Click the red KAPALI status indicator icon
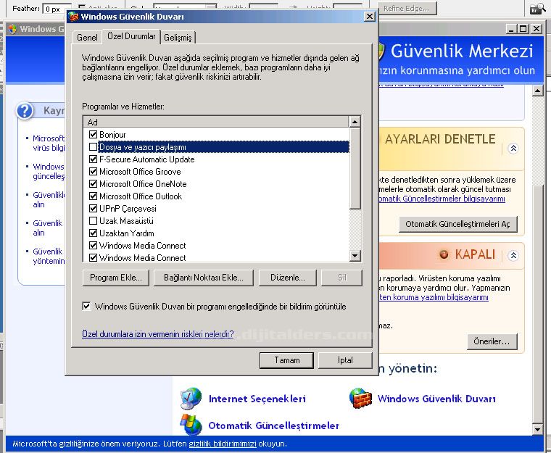This screenshot has height=453, width=551. tap(444, 254)
